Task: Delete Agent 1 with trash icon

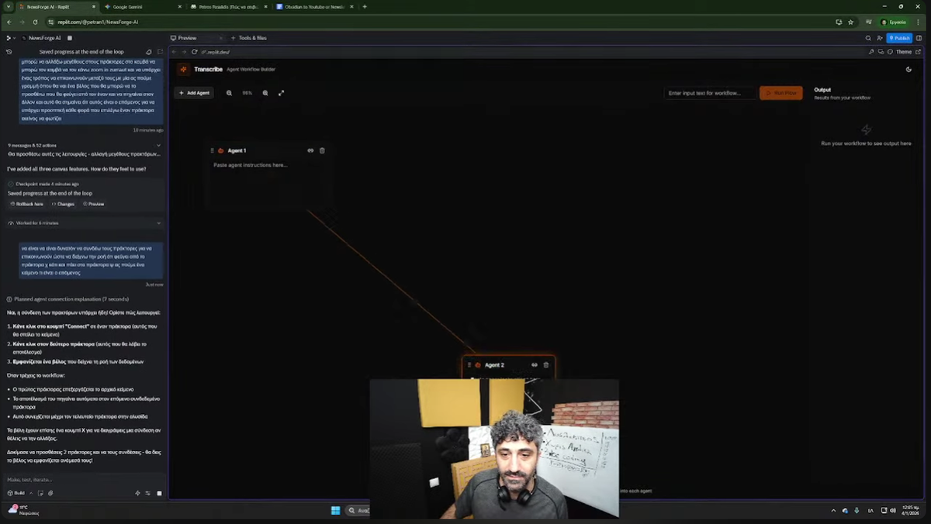Action: point(322,150)
